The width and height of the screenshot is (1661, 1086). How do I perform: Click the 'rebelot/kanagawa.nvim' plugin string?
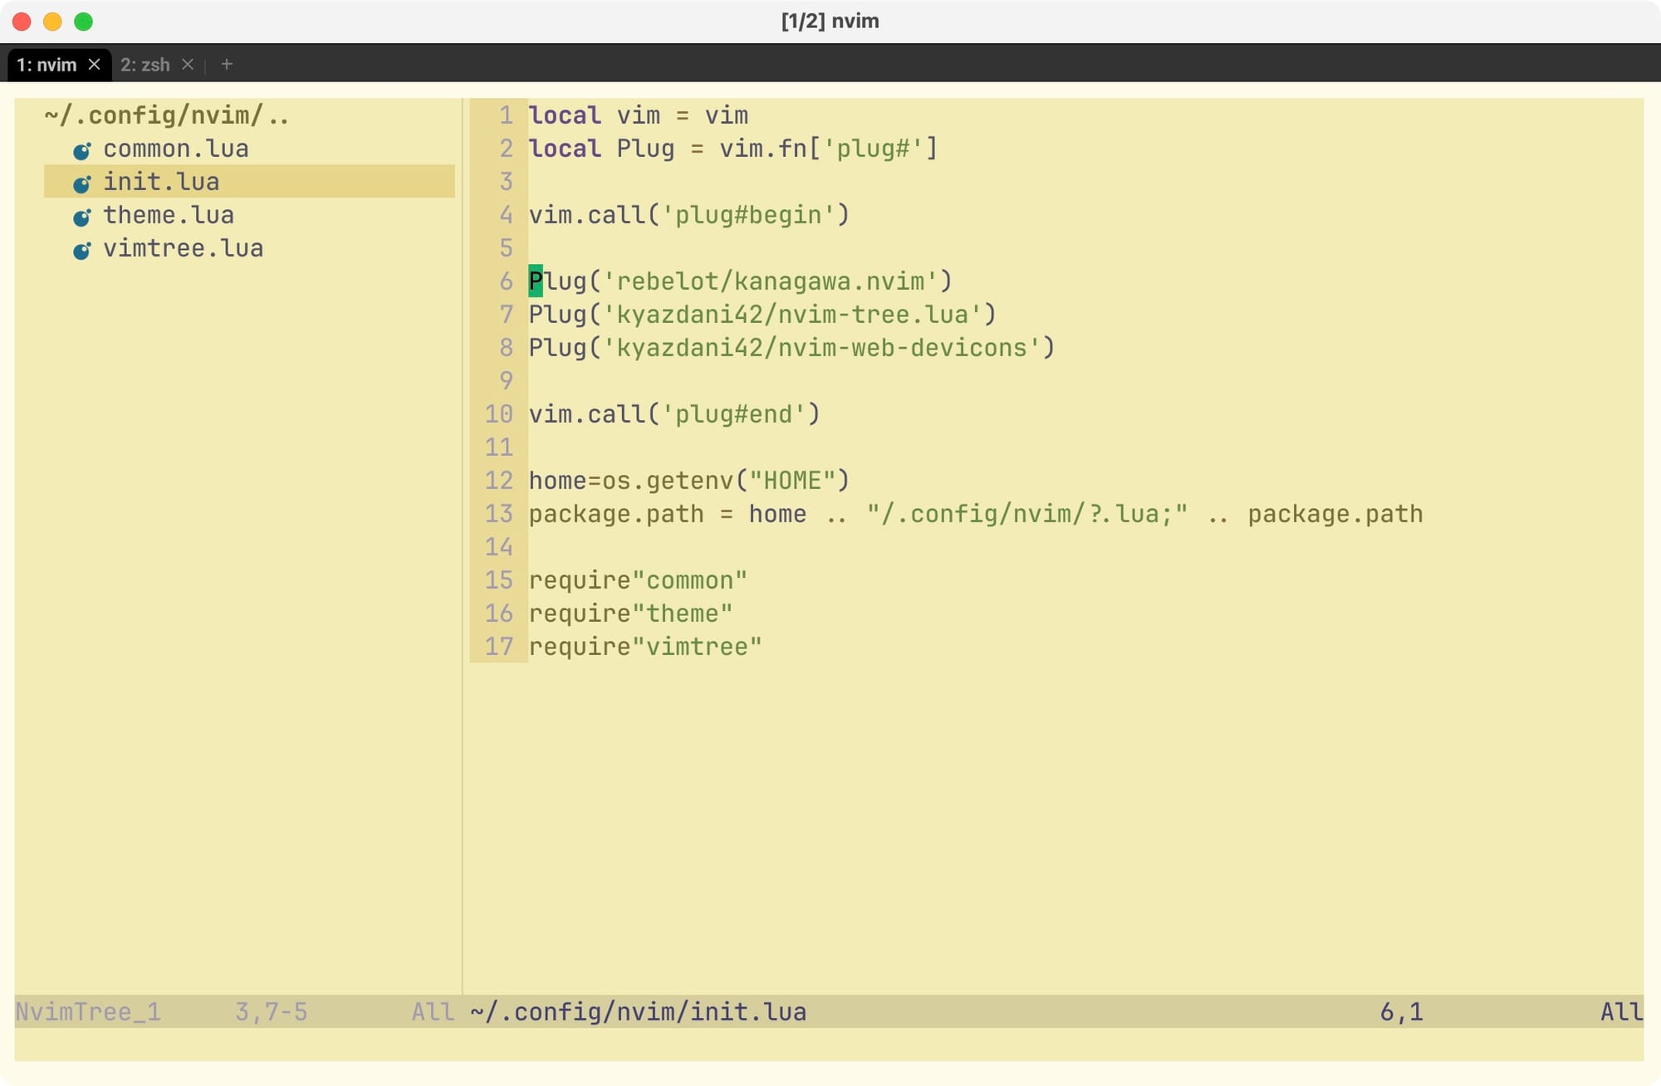770,281
